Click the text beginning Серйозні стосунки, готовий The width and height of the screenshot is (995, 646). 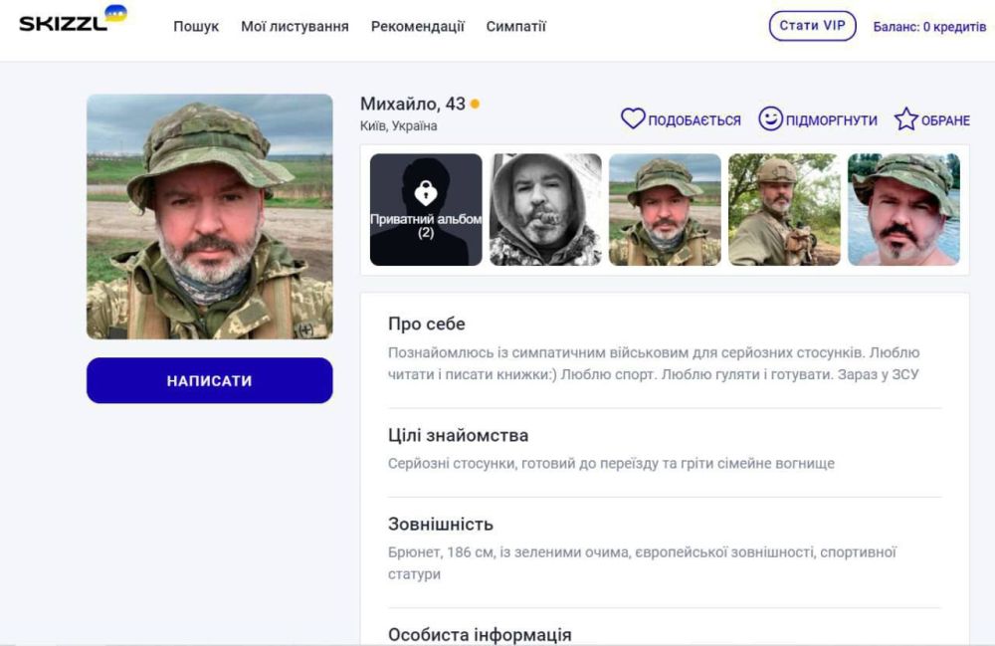[611, 463]
